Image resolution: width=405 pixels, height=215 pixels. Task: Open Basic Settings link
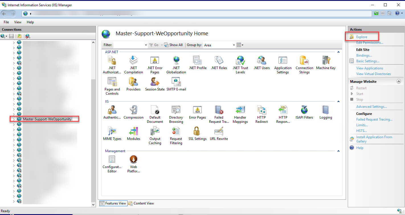point(368,61)
